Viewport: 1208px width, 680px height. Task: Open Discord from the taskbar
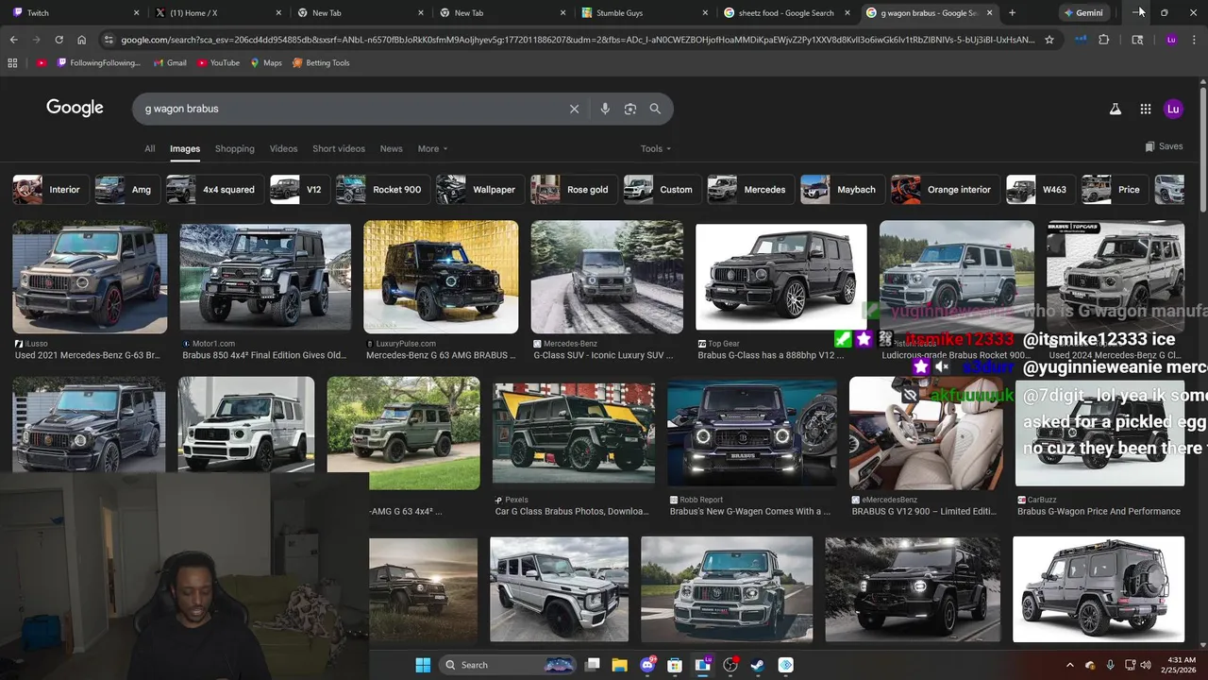pyautogui.click(x=647, y=665)
